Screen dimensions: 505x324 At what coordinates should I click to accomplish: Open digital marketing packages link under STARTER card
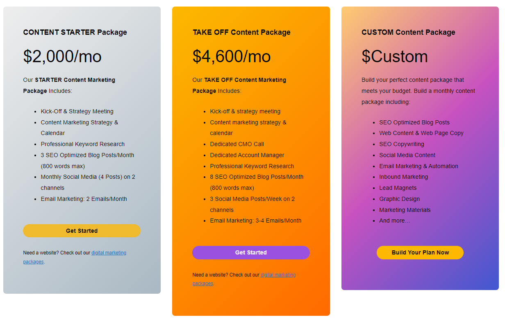(109, 253)
